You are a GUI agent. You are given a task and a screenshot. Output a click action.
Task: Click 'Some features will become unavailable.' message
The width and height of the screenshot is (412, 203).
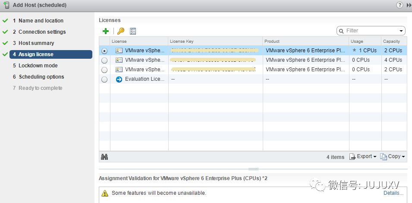(x=159, y=193)
